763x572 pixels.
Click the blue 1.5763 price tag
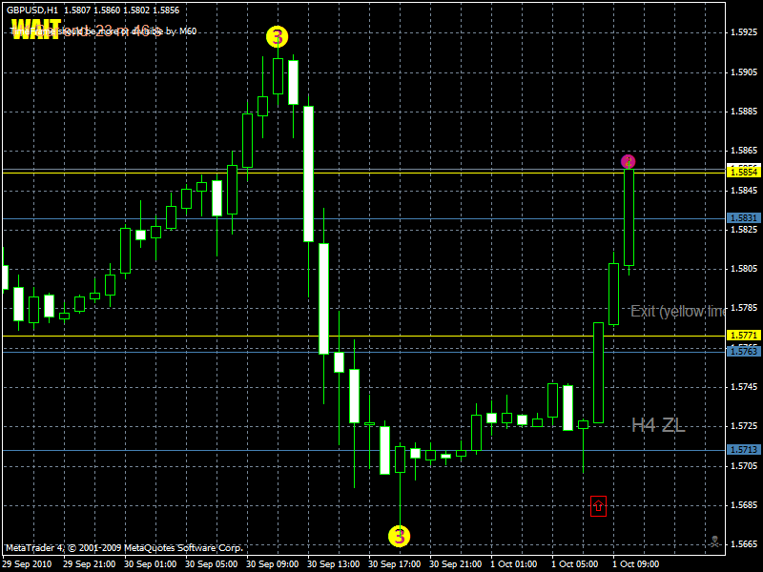(x=743, y=351)
